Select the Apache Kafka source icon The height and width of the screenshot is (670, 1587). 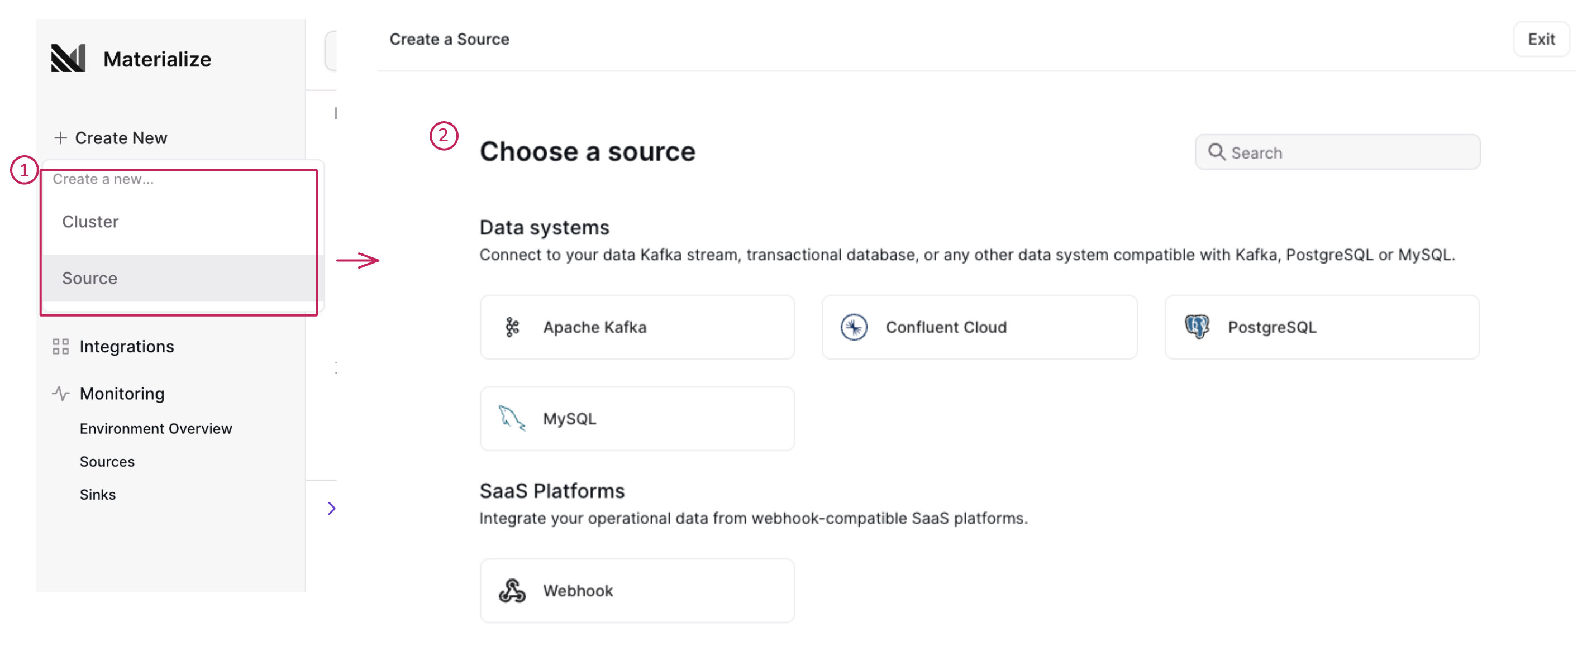(x=512, y=327)
